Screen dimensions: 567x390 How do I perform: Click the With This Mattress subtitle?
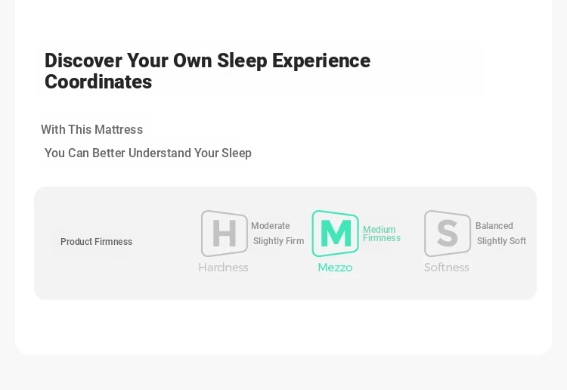91,130
